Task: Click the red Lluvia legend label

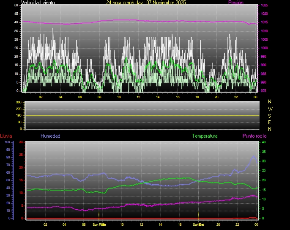Action: coord(6,136)
